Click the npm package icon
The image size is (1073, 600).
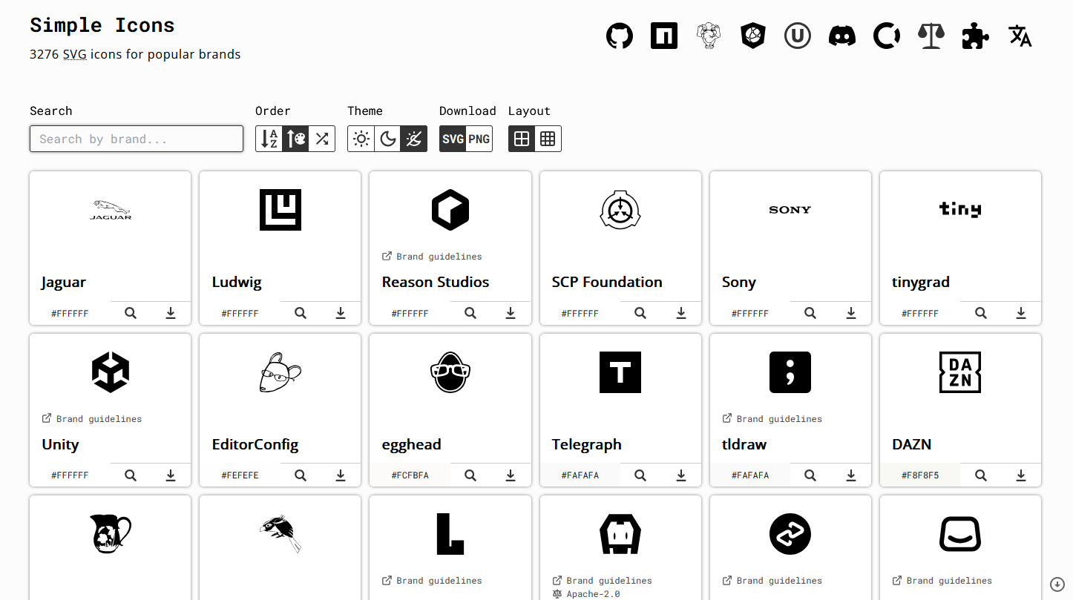point(664,36)
